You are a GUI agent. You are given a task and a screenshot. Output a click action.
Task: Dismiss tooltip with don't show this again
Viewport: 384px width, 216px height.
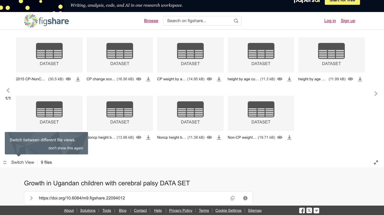pyautogui.click(x=66, y=148)
